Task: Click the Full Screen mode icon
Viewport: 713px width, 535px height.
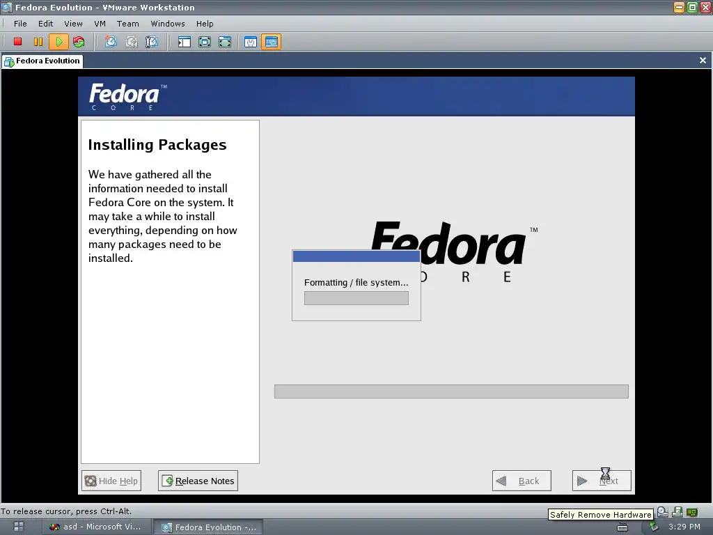Action: click(x=205, y=42)
